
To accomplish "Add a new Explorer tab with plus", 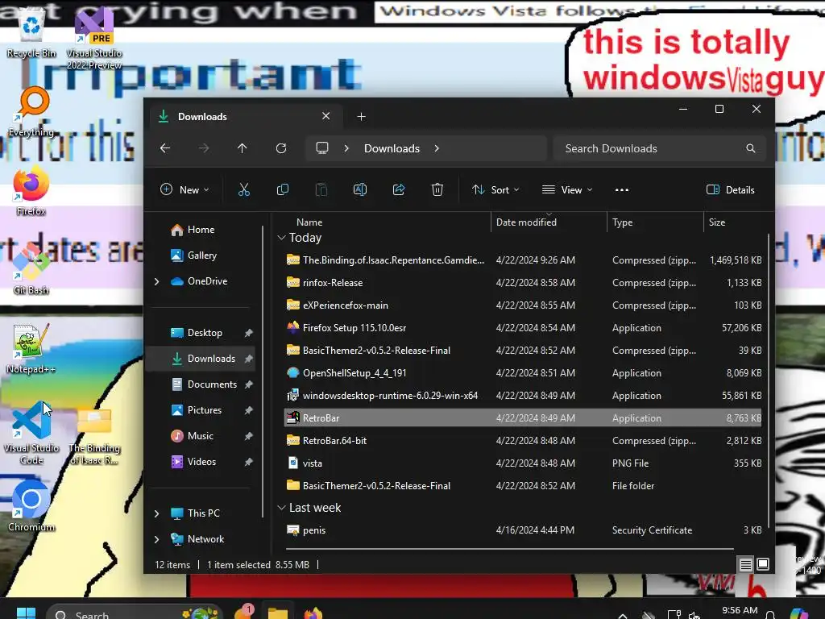I will point(361,117).
